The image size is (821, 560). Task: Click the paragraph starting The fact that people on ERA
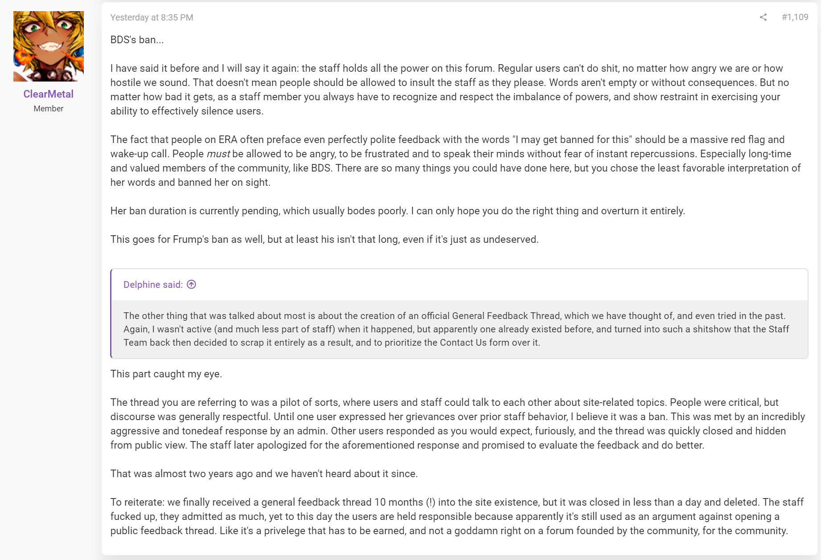[456, 161]
